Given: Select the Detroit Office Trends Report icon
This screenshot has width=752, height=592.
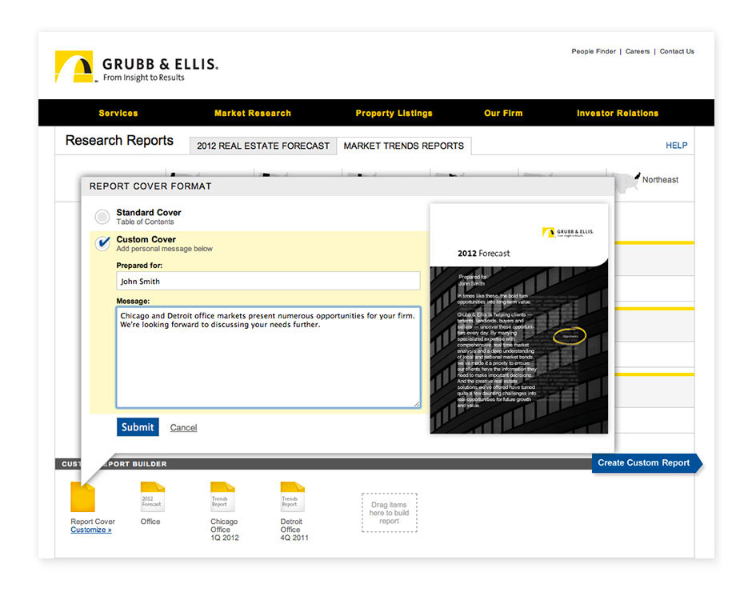Looking at the screenshot, I should [x=293, y=497].
